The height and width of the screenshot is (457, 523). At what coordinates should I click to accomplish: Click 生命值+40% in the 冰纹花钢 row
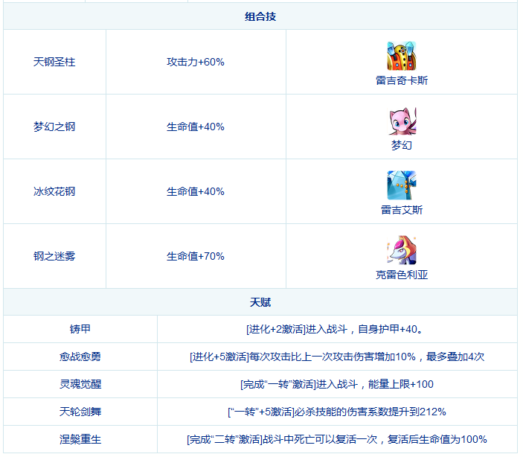point(196,191)
